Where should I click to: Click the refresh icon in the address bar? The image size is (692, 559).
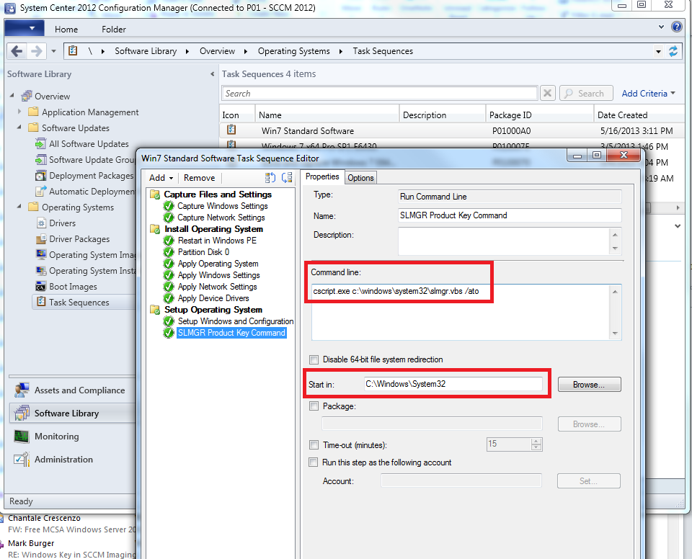(673, 51)
